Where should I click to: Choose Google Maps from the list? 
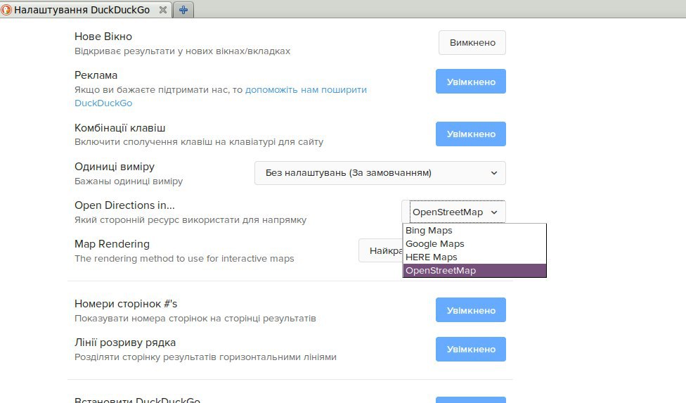pyautogui.click(x=474, y=244)
